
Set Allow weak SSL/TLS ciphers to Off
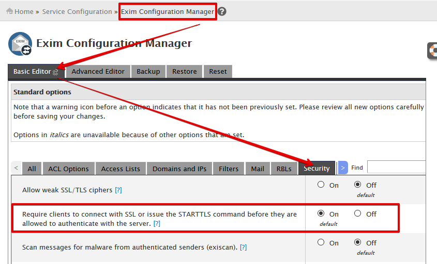pyautogui.click(x=357, y=185)
